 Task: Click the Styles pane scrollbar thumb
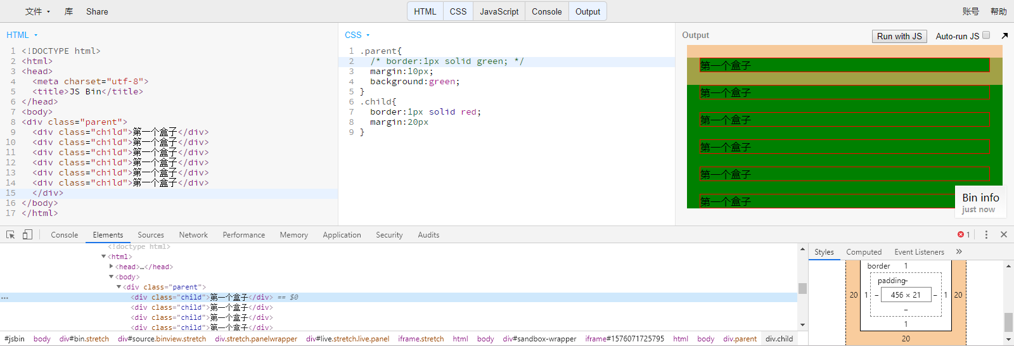[x=1008, y=322]
